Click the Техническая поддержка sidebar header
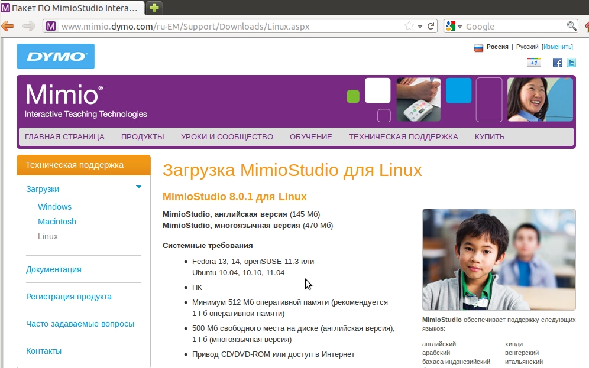 [83, 165]
